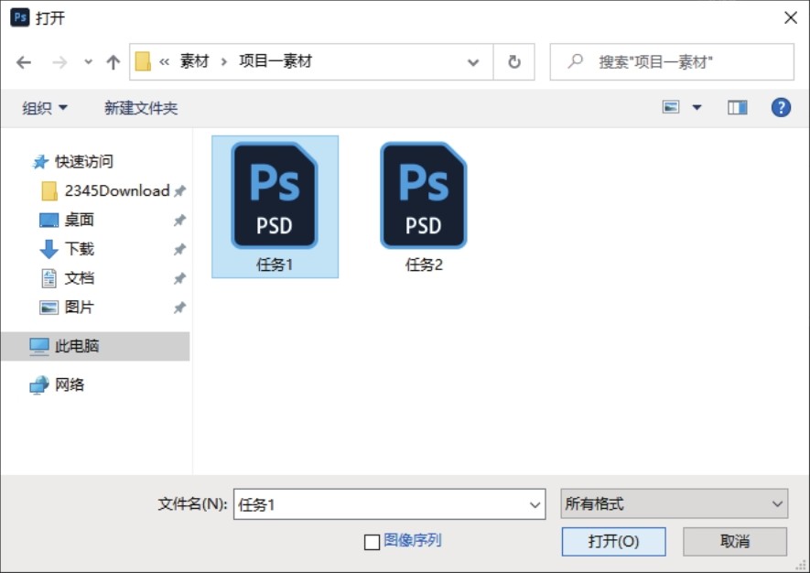Click 新建文件夹 button
810x573 pixels.
(141, 108)
